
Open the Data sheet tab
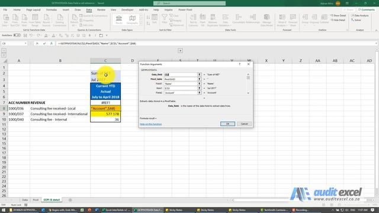click(x=25, y=200)
